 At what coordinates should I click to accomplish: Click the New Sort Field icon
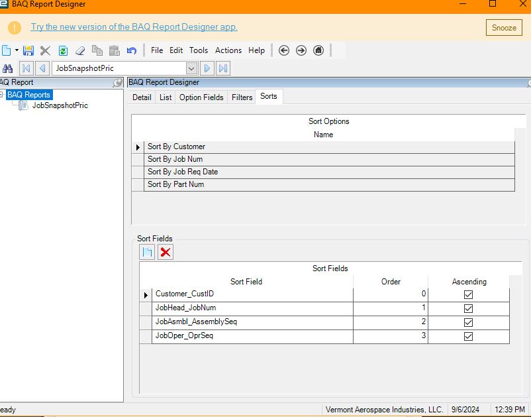click(147, 252)
